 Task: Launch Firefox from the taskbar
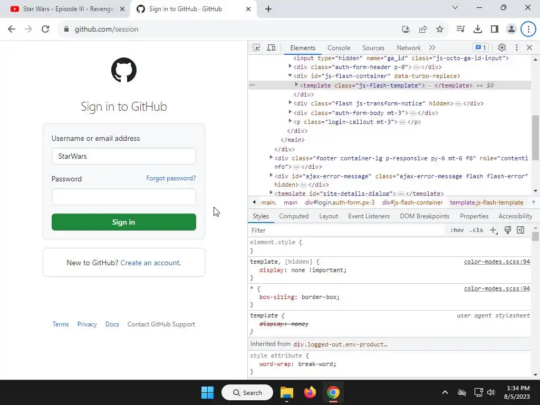coord(310,392)
